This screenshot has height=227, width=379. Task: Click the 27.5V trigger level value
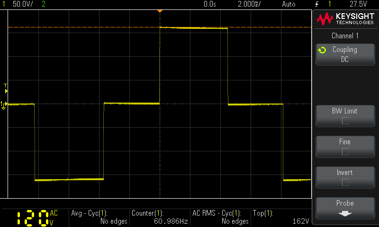(358, 4)
